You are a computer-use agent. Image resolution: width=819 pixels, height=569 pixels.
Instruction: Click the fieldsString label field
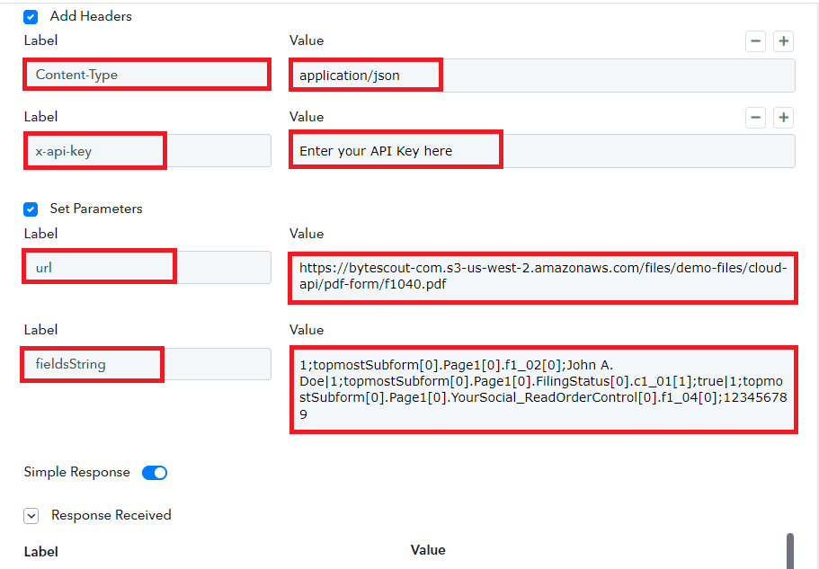pyautogui.click(x=91, y=364)
